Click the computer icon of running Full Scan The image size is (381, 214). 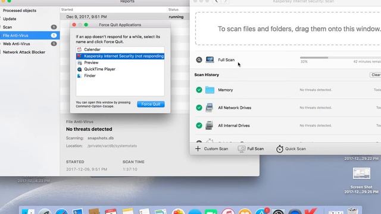[x=210, y=59]
